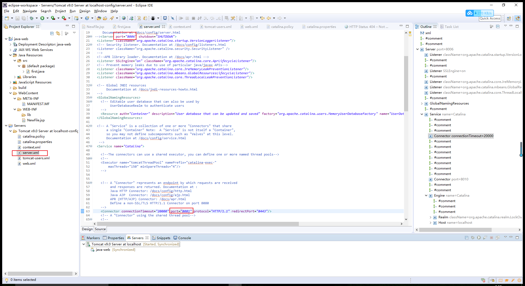The width and height of the screenshot is (525, 286).
Task: Click Open Perspective icon
Action: tap(509, 18)
